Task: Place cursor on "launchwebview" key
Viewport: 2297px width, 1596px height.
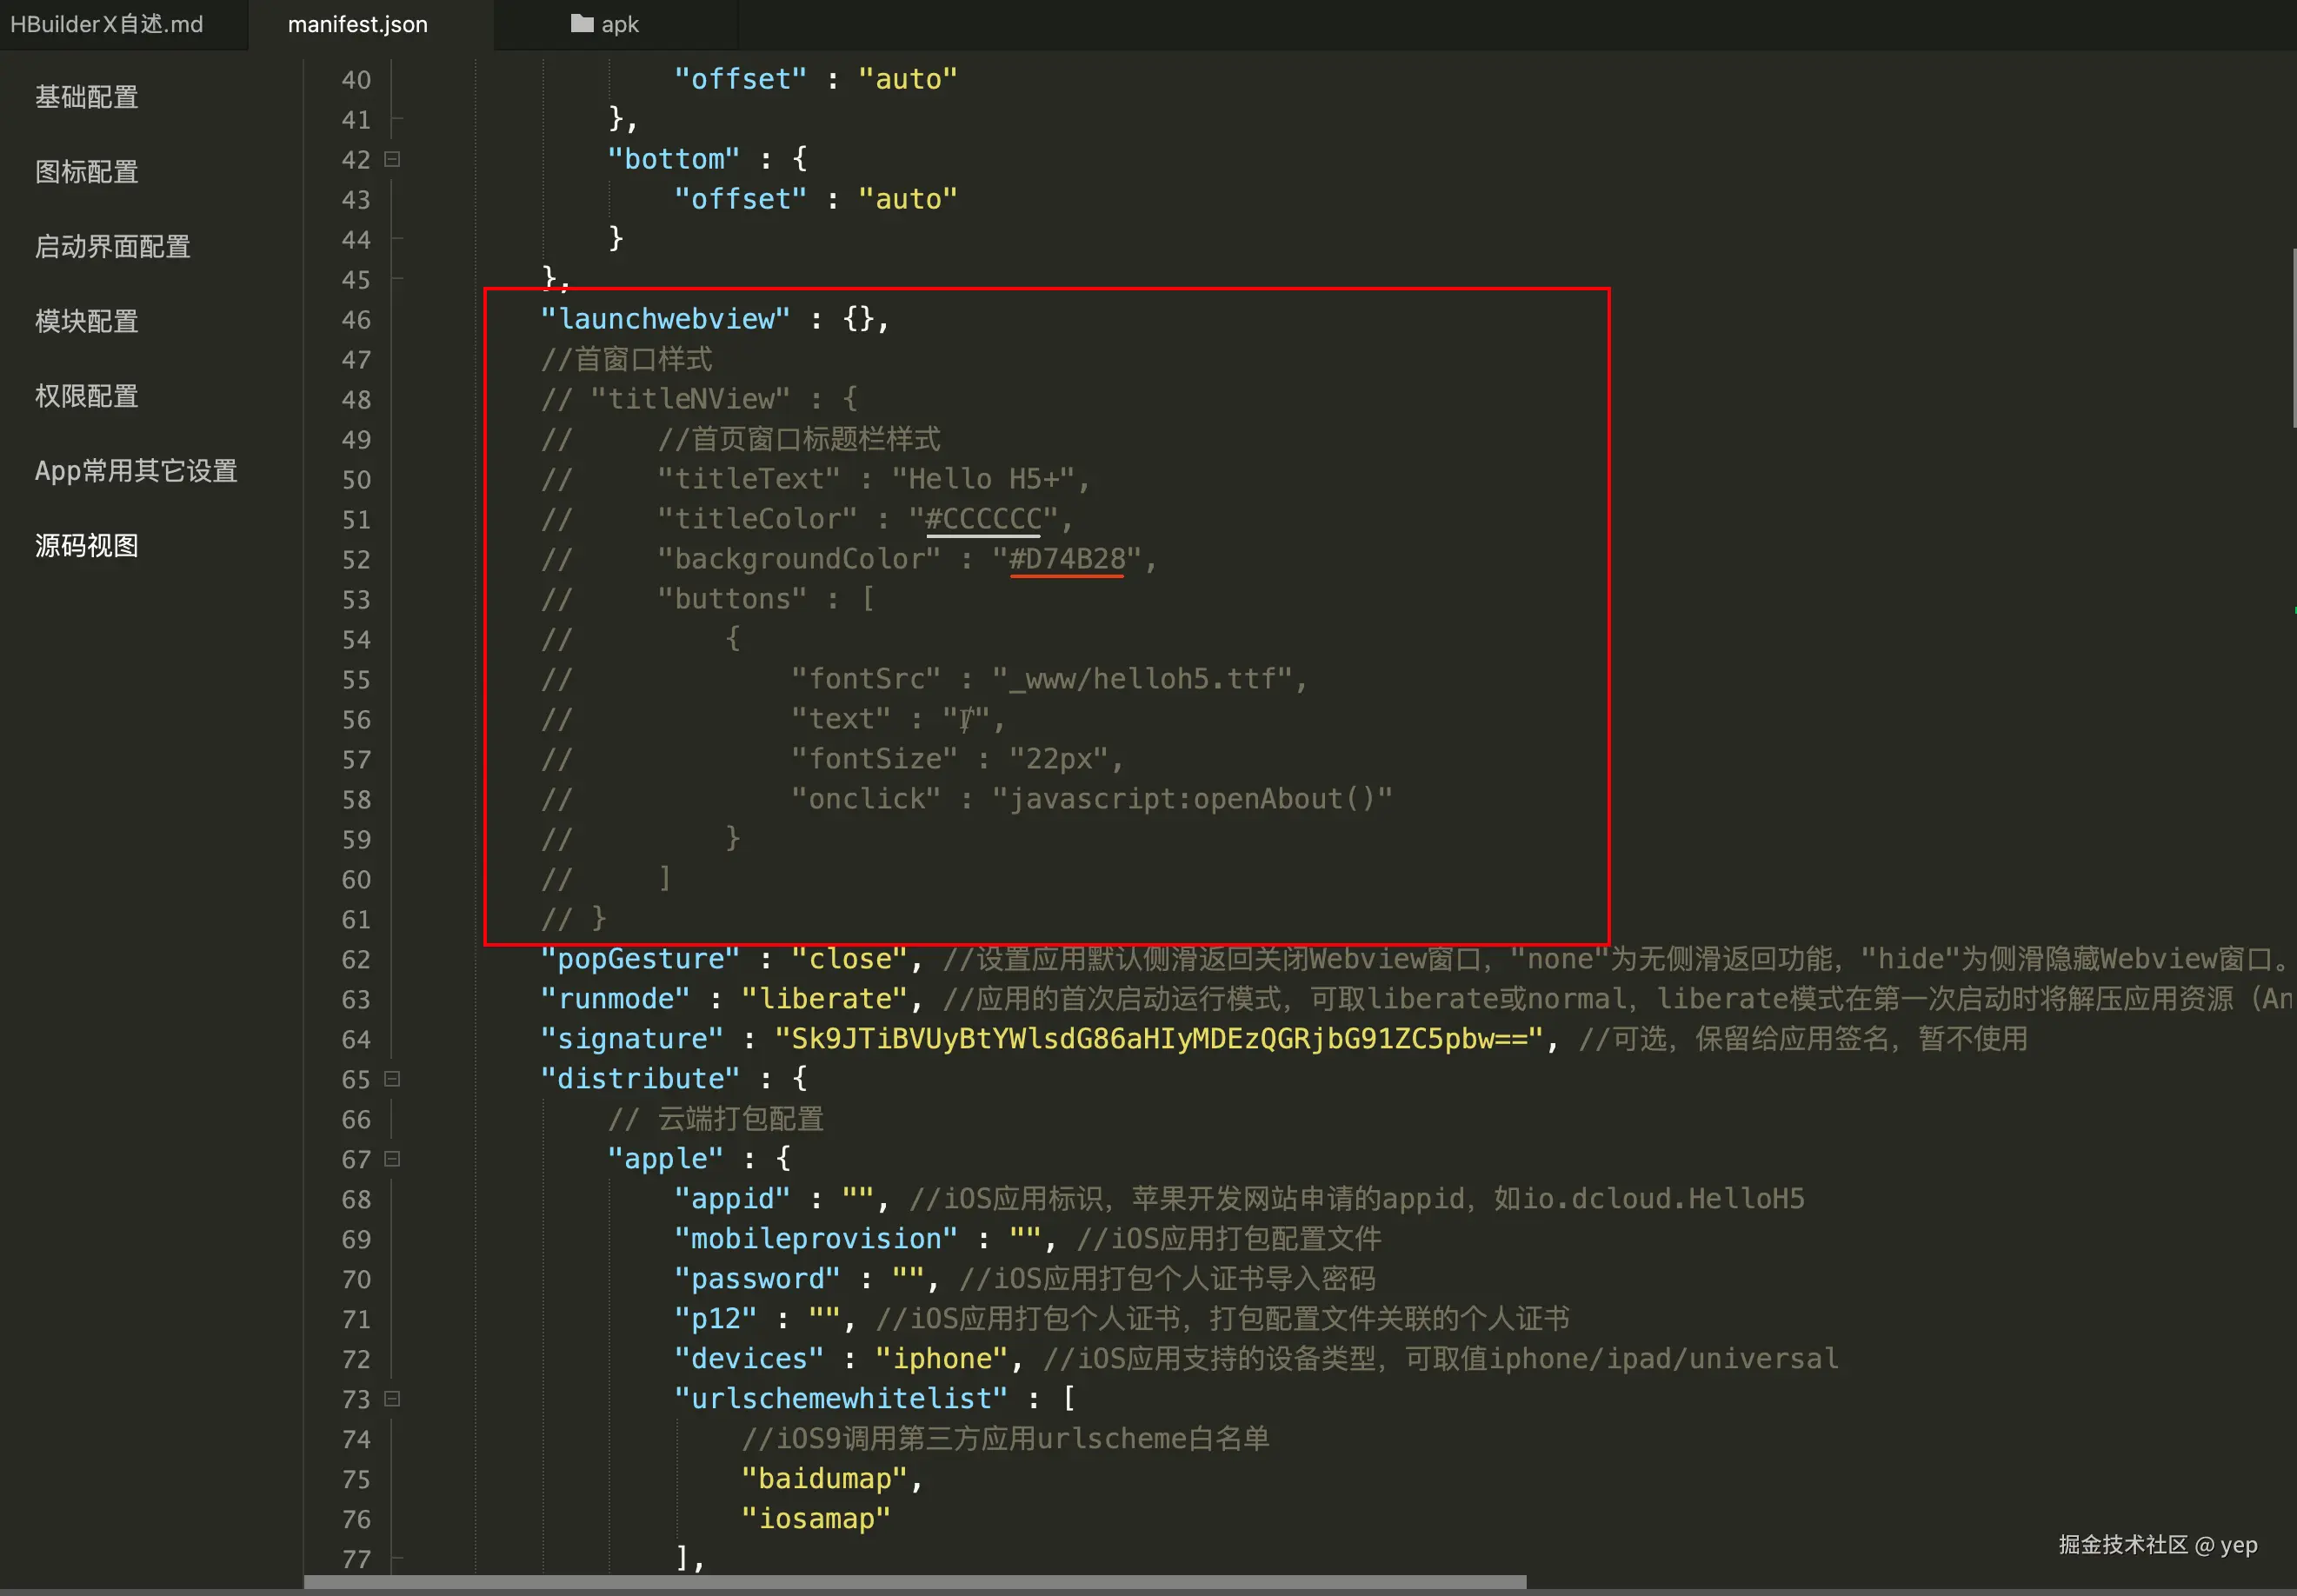Action: point(665,319)
